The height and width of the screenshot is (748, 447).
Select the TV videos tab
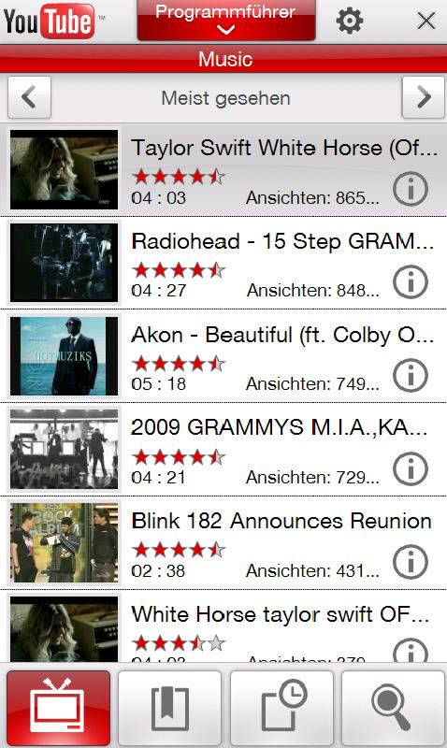coord(58,708)
